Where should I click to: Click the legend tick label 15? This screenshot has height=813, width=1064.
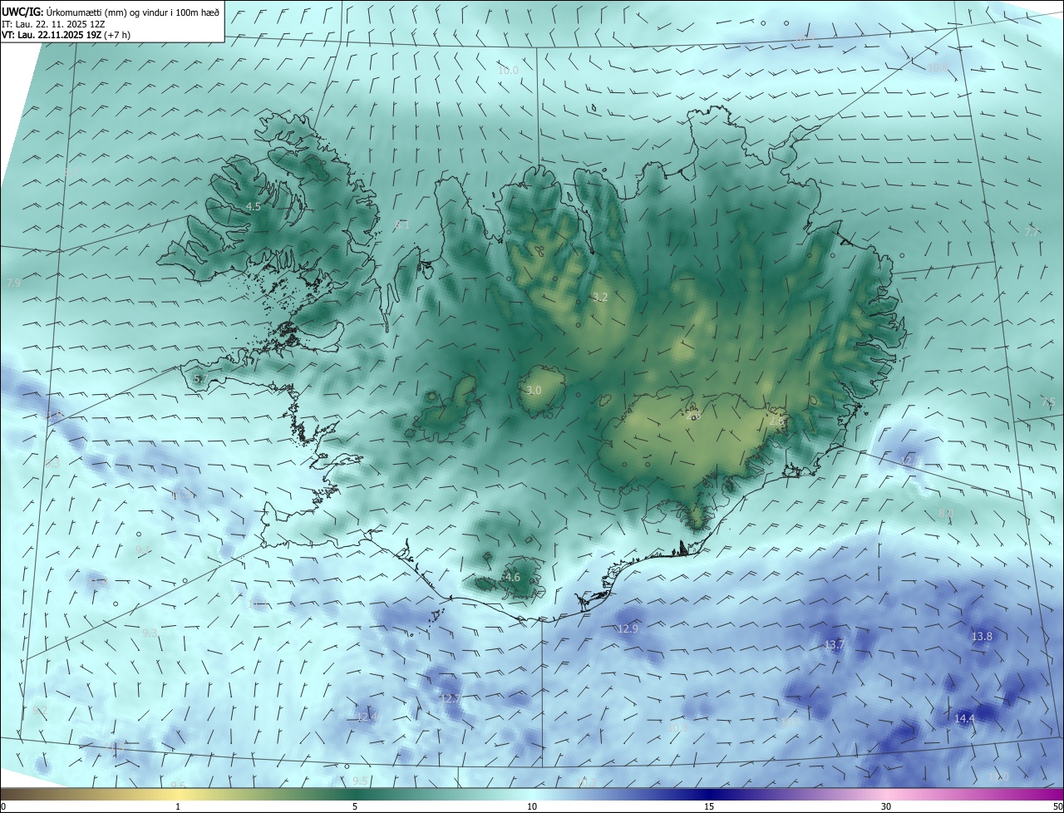709,806
